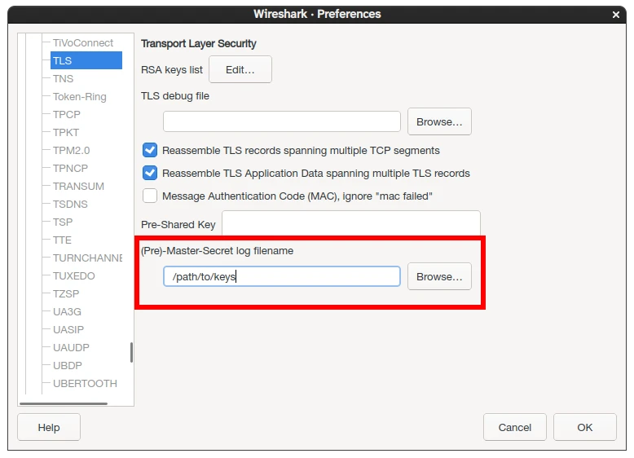Uncheck Reassemble TLS records spanning TCP segments
The image size is (634, 458).
pos(150,150)
